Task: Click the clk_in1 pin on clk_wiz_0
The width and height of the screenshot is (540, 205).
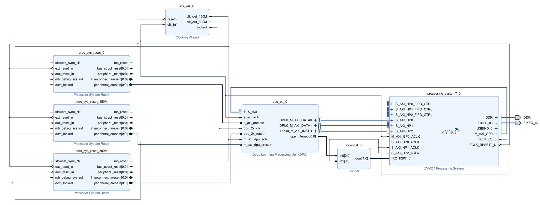Action: click(x=172, y=25)
